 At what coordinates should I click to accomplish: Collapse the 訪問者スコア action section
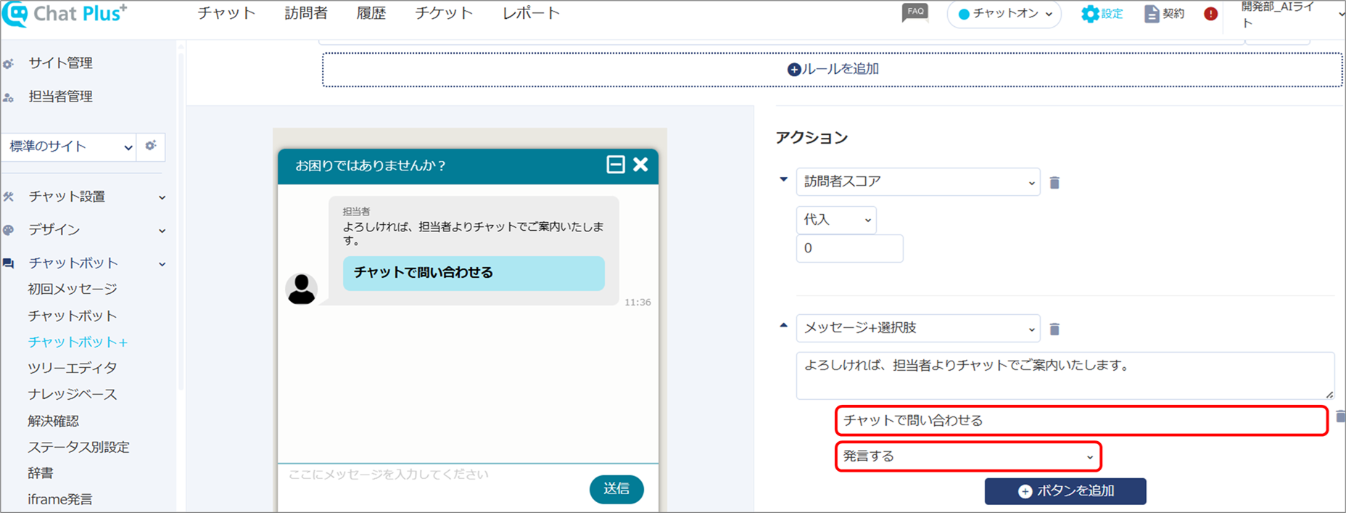click(x=783, y=179)
